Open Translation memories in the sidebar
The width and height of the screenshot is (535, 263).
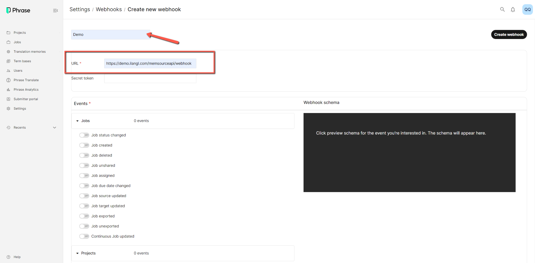click(x=29, y=52)
